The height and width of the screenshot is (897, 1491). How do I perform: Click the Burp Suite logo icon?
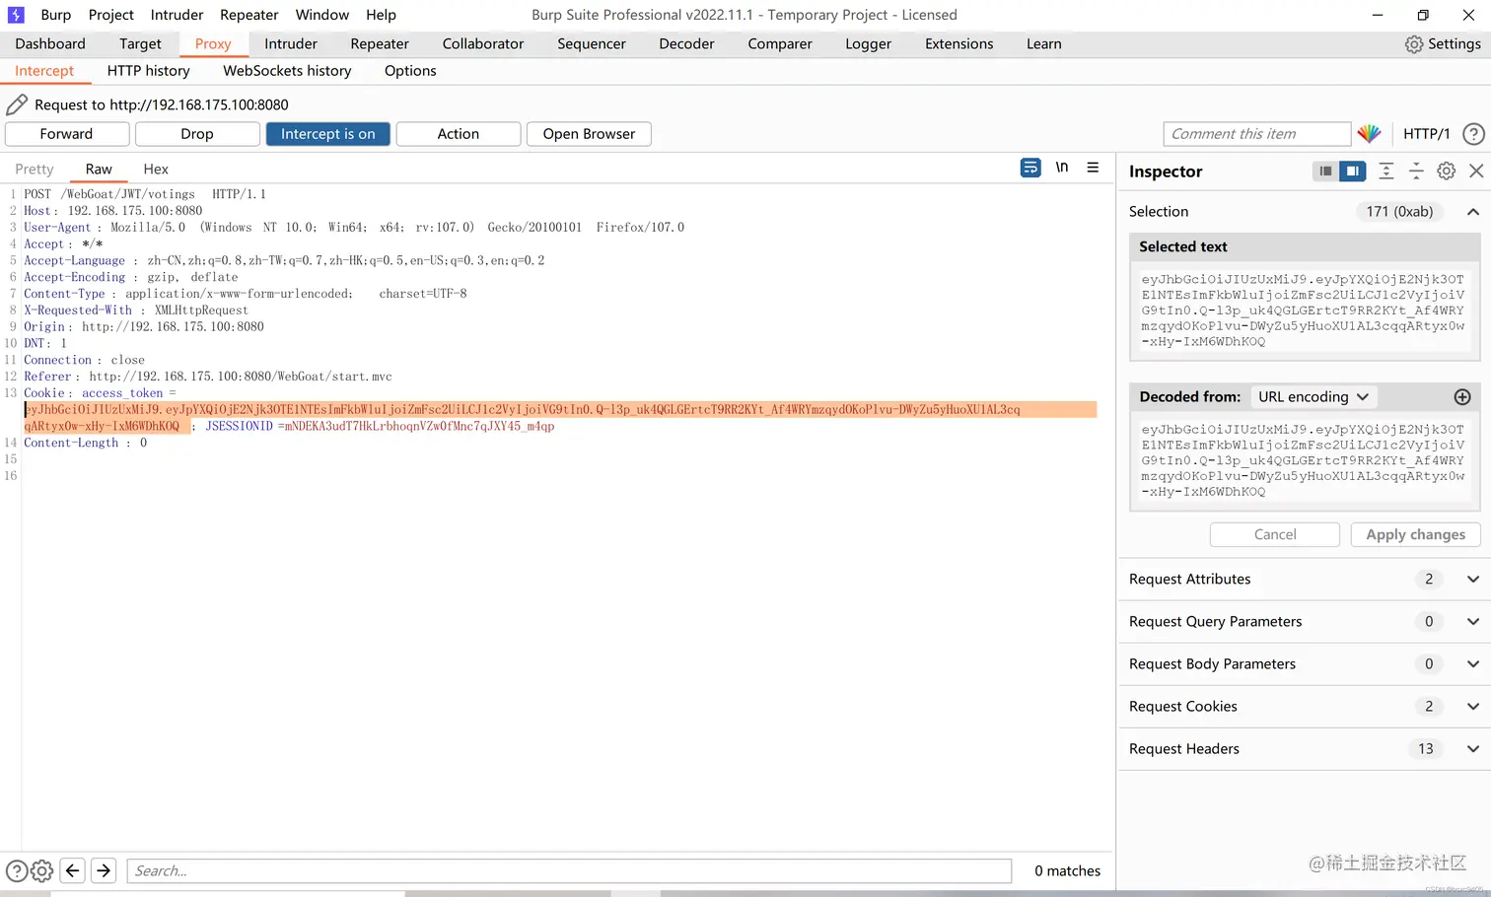pyautogui.click(x=16, y=15)
